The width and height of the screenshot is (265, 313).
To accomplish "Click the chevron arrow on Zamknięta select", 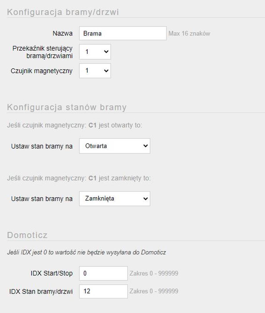I will [145, 199].
